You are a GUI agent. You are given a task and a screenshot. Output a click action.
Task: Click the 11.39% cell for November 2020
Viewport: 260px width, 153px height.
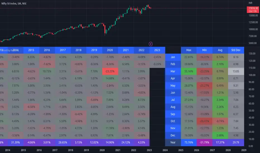click(110, 128)
